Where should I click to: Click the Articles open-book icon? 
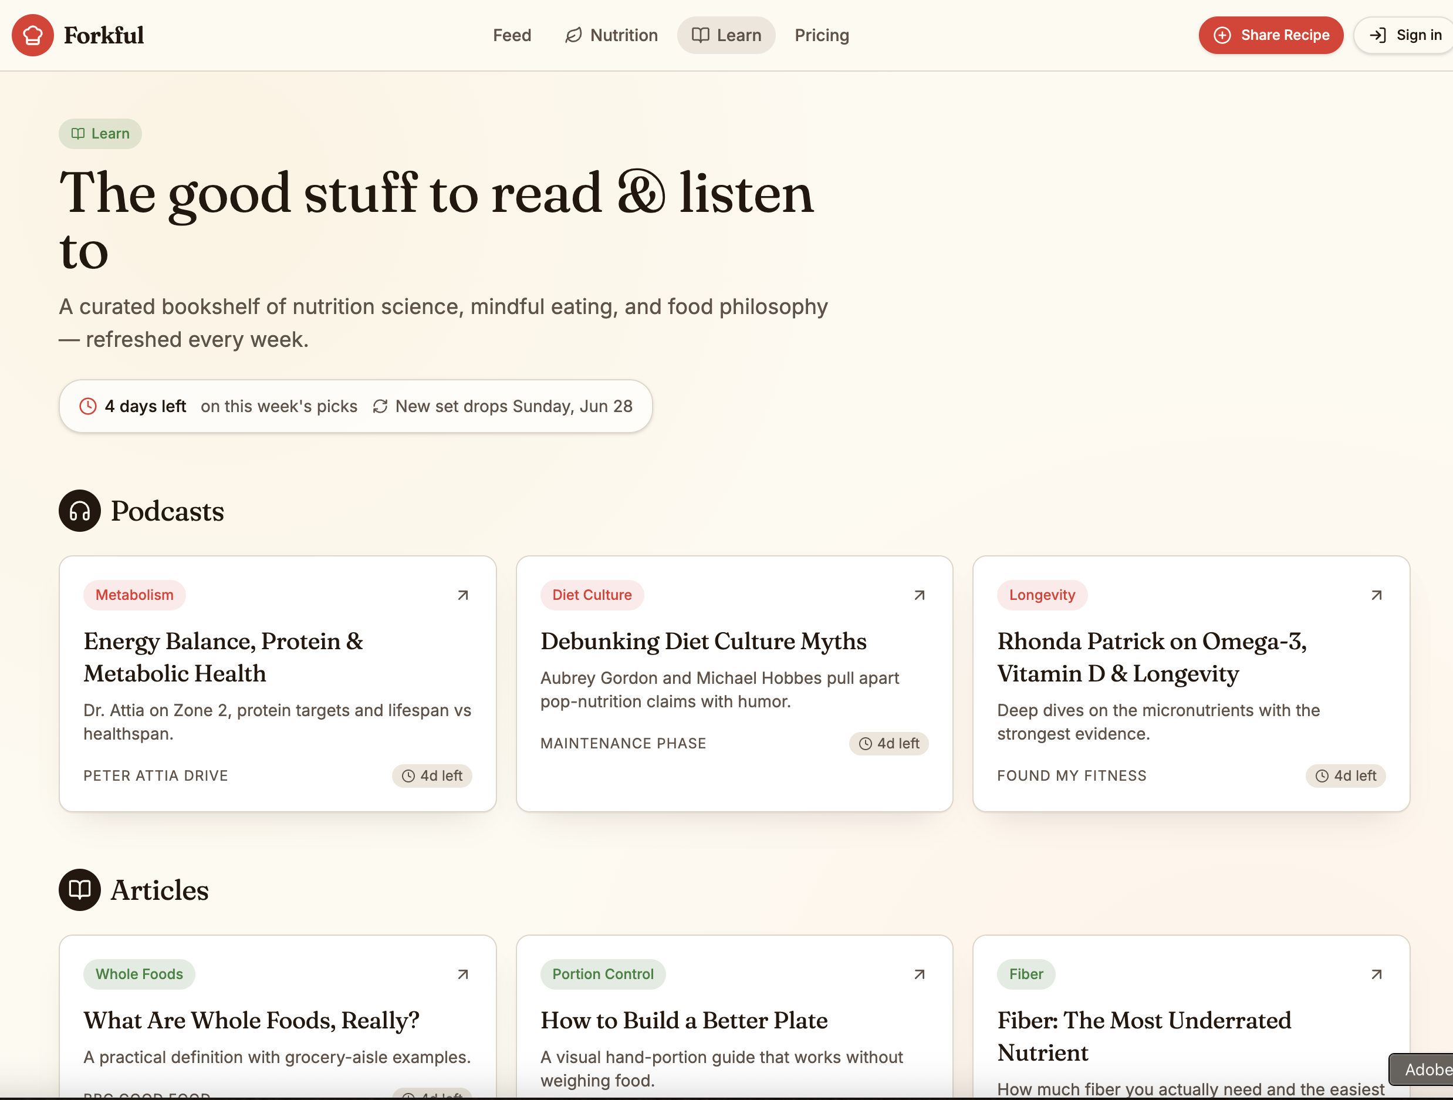(x=79, y=890)
